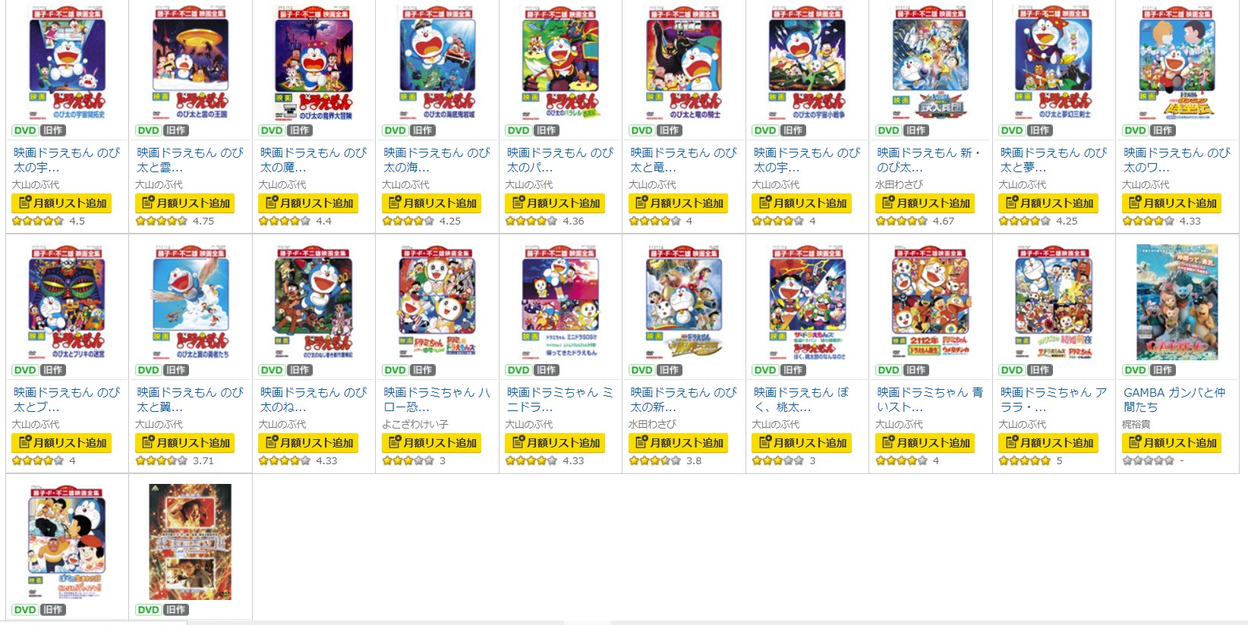Click DVD badge under GAMBA cover

point(1135,370)
